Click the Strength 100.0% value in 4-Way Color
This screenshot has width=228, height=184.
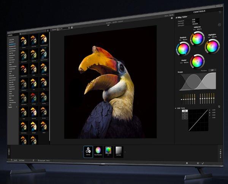point(195,24)
